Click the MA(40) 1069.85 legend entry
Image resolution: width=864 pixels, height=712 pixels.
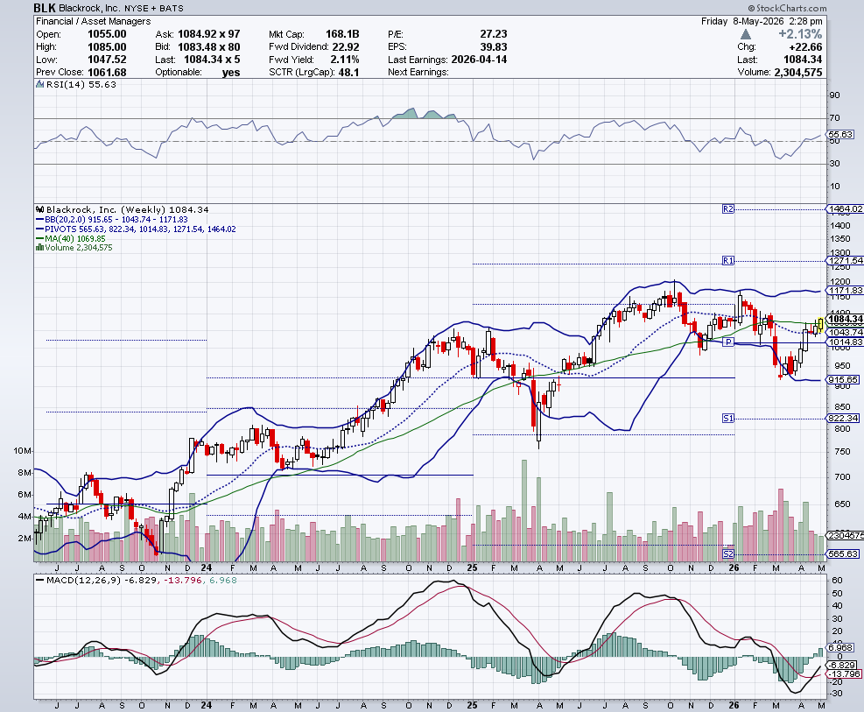click(71, 238)
